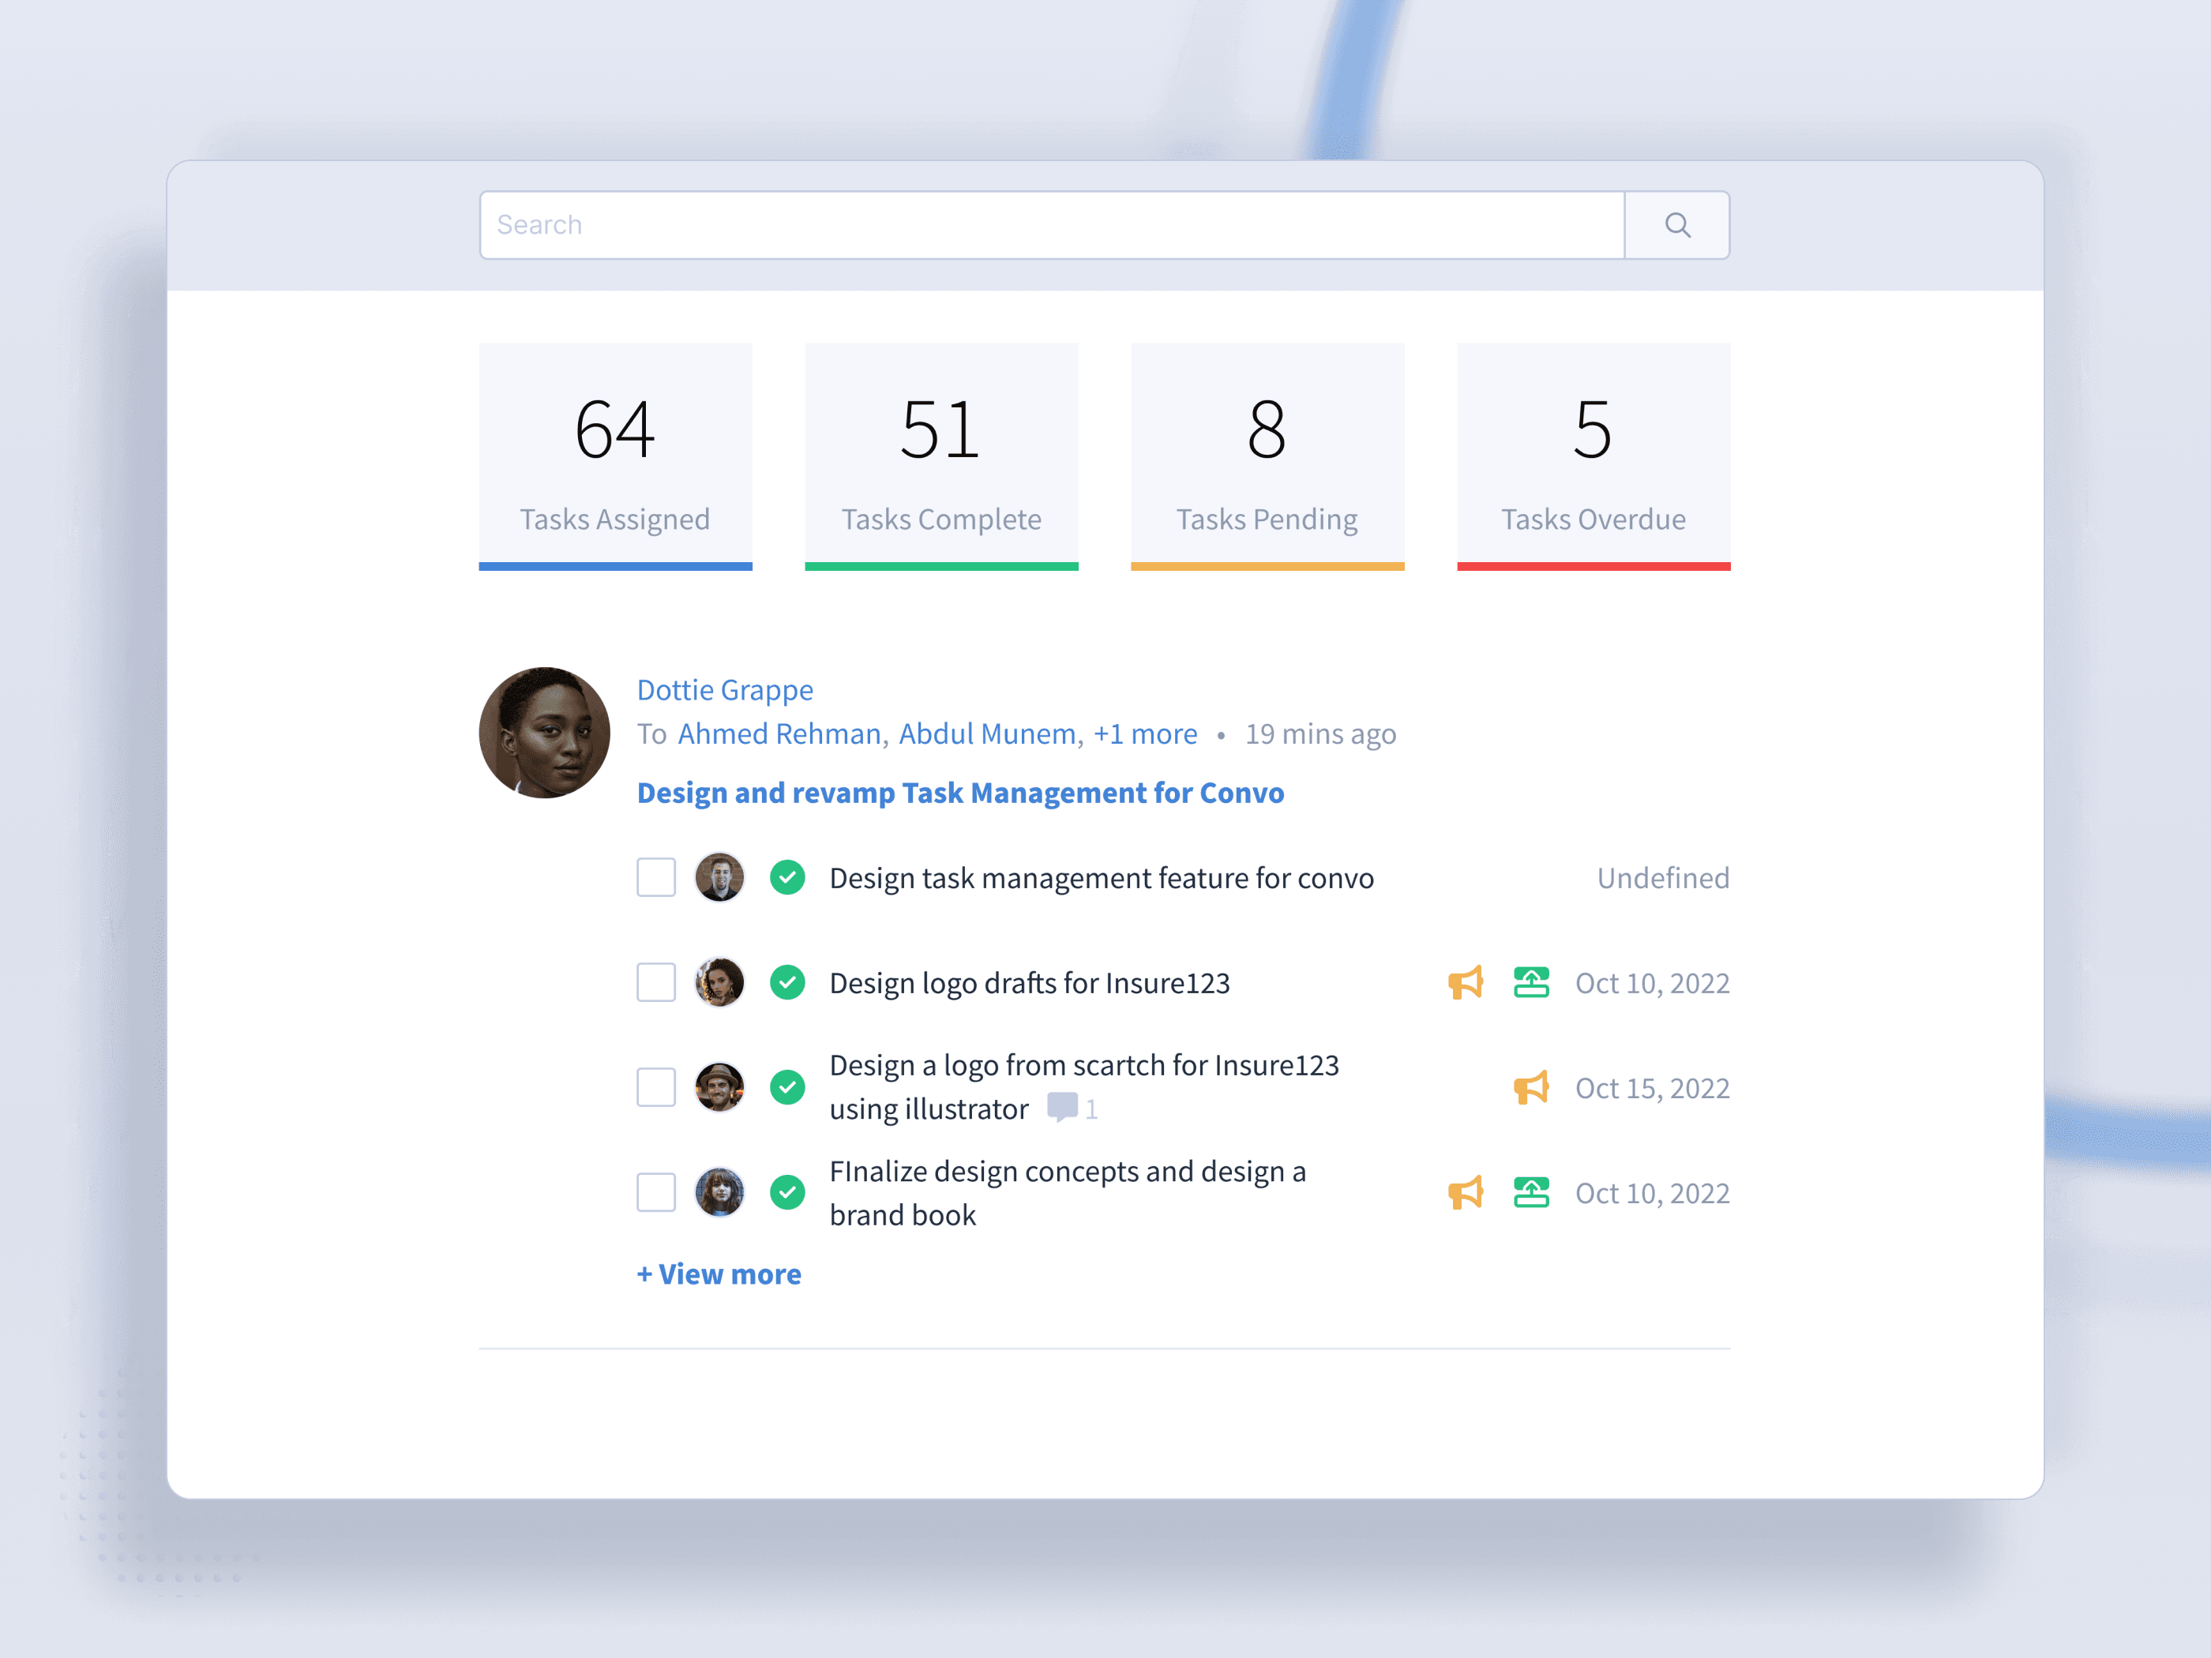Select the Tasks Overdue stat card
This screenshot has width=2211, height=1658.
1592,456
